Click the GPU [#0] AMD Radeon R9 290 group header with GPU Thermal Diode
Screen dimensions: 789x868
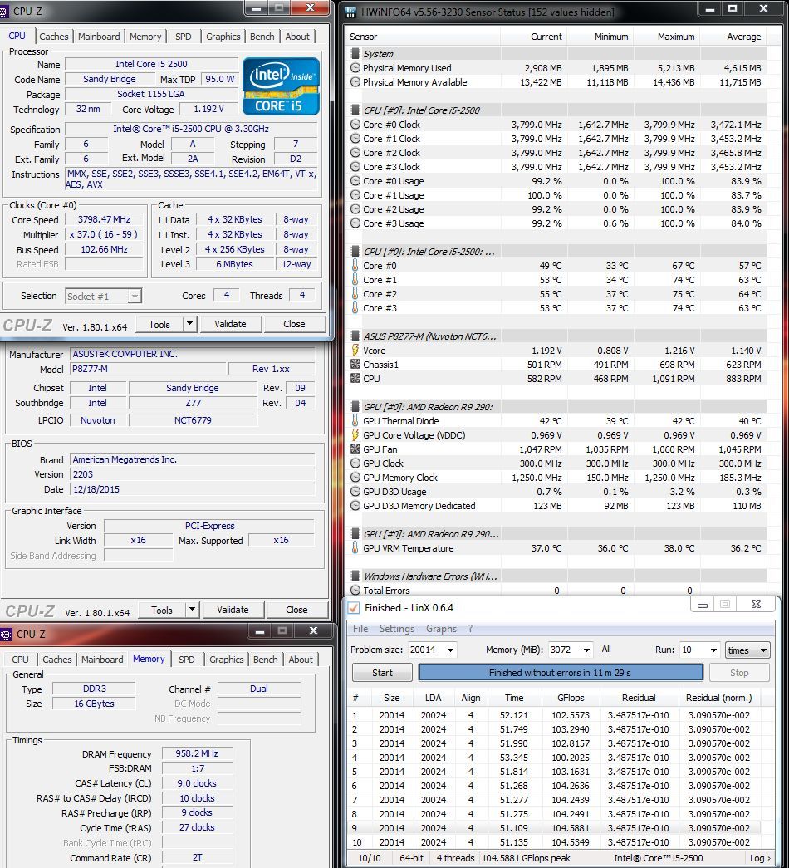pos(559,407)
